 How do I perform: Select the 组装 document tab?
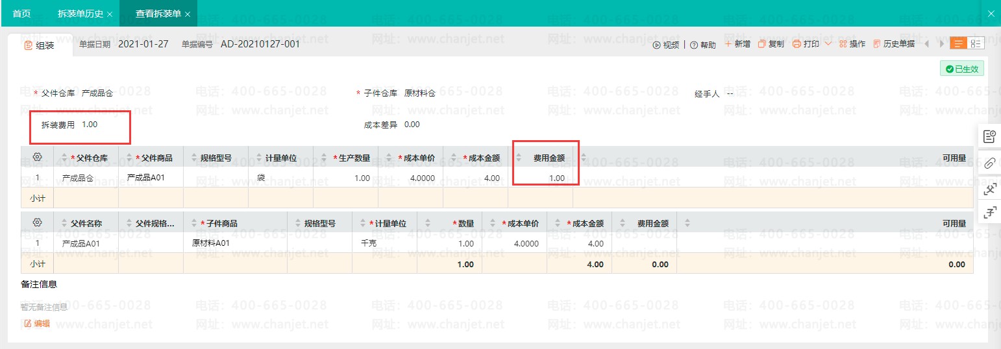coord(39,45)
